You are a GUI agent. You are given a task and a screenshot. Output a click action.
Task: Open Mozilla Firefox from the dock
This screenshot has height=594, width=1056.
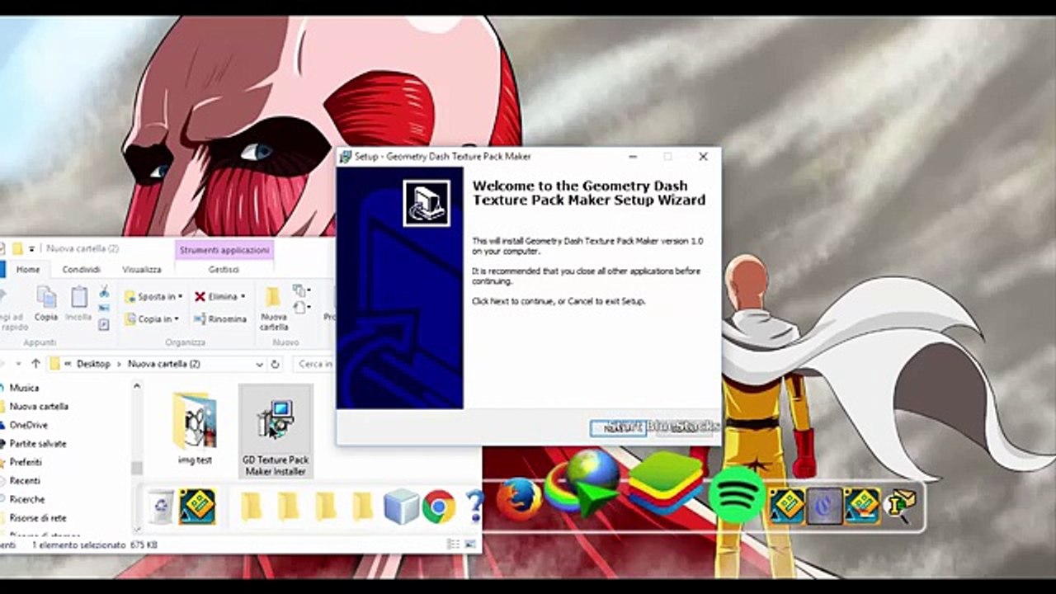click(x=519, y=500)
